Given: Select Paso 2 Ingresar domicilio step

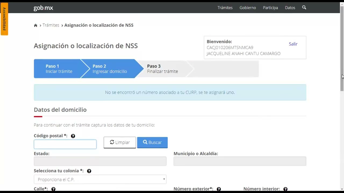Looking at the screenshot, I should [110, 69].
